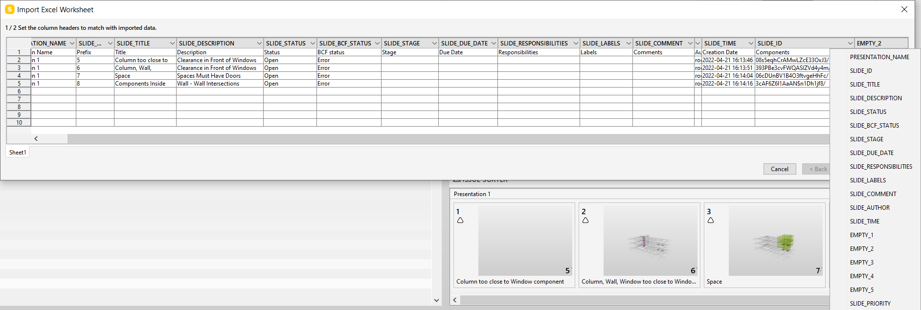This screenshot has width=921, height=310.
Task: Select row header 2 in the table
Action: coord(19,60)
